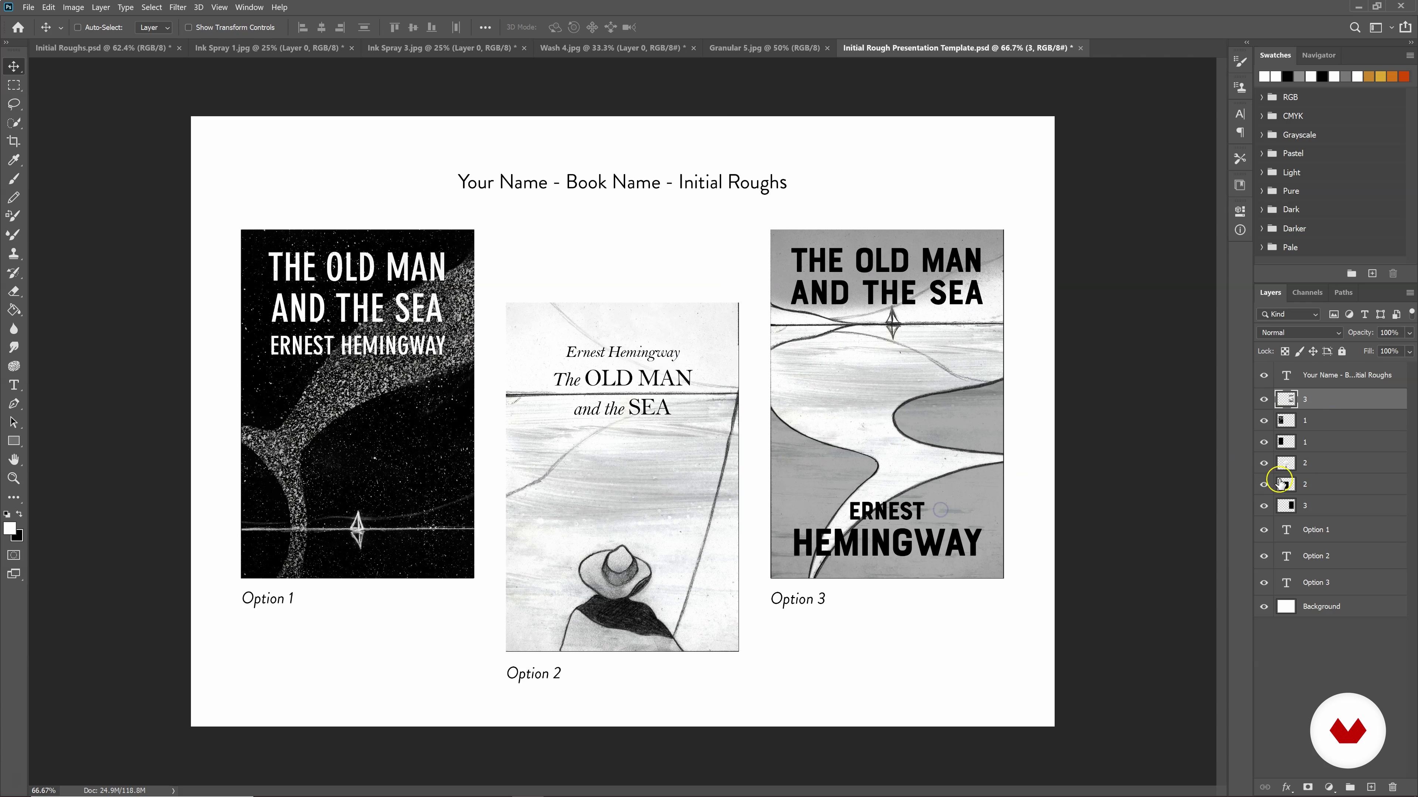The image size is (1418, 797).
Task: Hide the Option 2 text layer
Action: tap(1264, 556)
